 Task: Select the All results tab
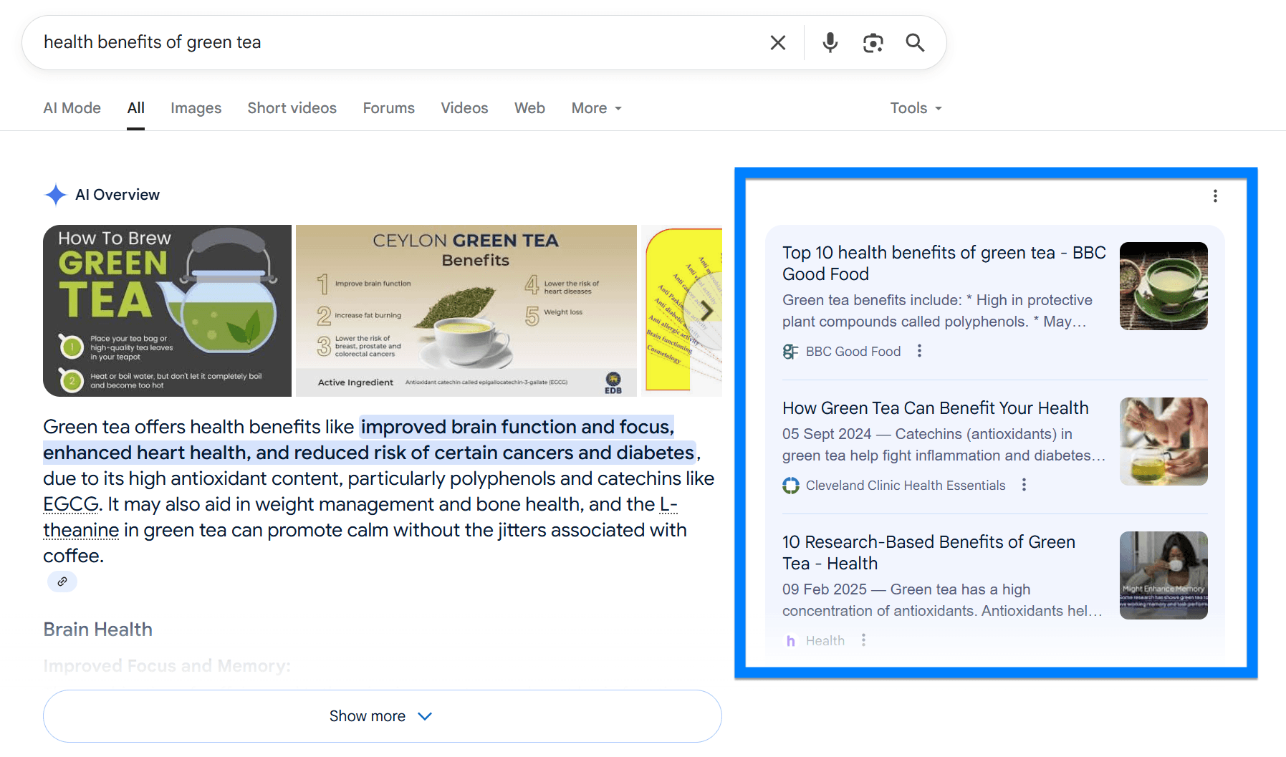pyautogui.click(x=135, y=108)
